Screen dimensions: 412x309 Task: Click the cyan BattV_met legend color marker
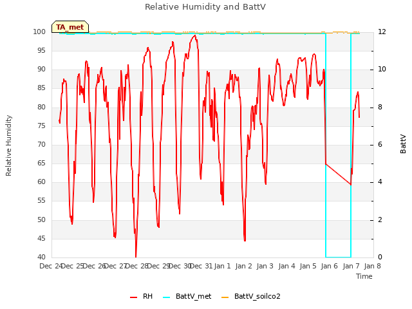tap(166, 297)
